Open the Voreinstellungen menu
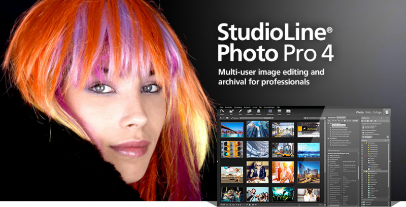The width and height of the screenshot is (406, 207). click(269, 108)
